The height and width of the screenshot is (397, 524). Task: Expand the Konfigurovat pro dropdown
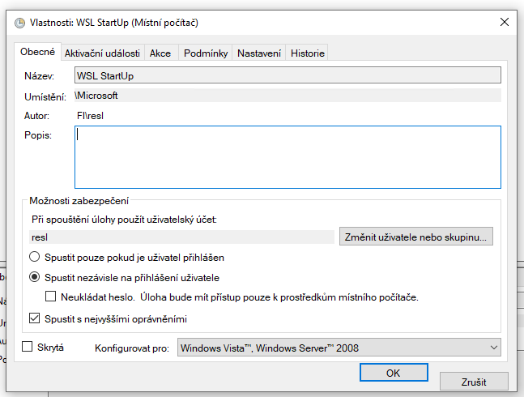point(339,348)
